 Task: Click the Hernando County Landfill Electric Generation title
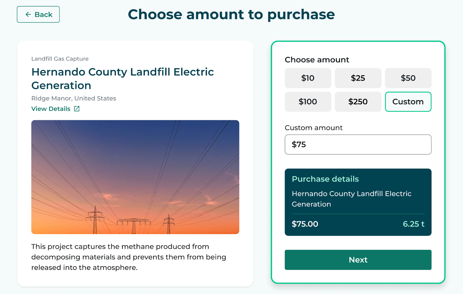pyautogui.click(x=123, y=78)
